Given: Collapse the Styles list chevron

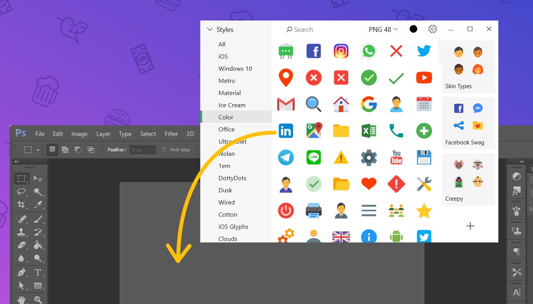Looking at the screenshot, I should [210, 29].
